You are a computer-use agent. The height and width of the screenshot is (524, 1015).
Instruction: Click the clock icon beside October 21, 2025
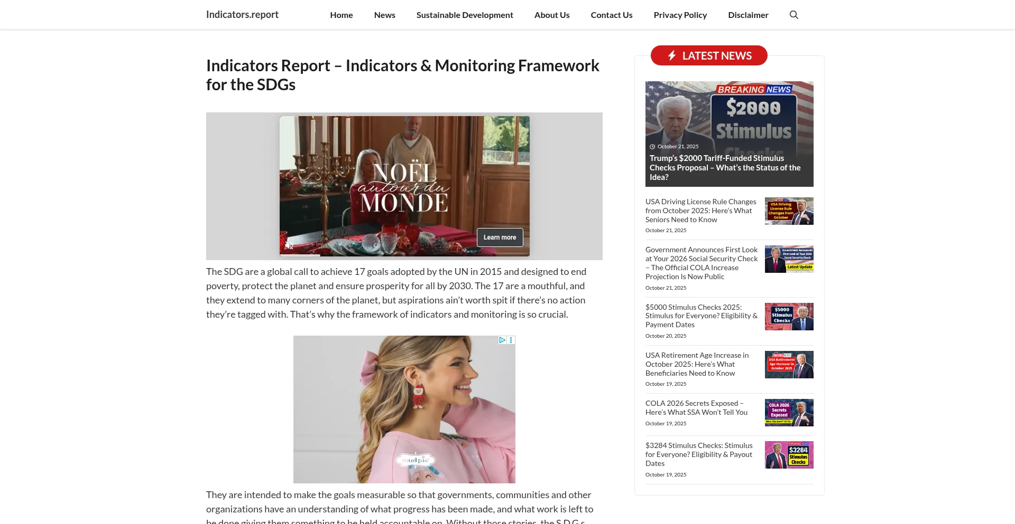652,147
